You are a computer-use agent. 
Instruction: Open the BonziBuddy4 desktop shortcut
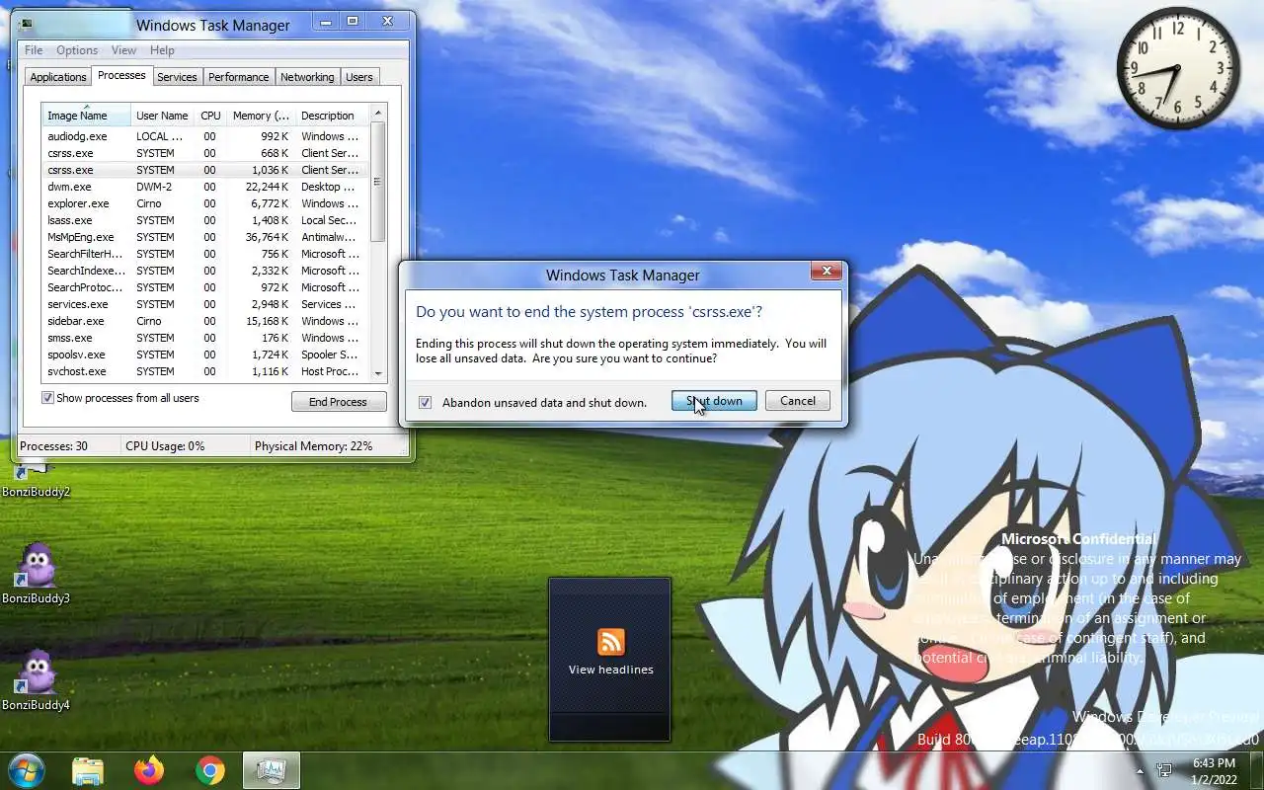[x=37, y=680]
